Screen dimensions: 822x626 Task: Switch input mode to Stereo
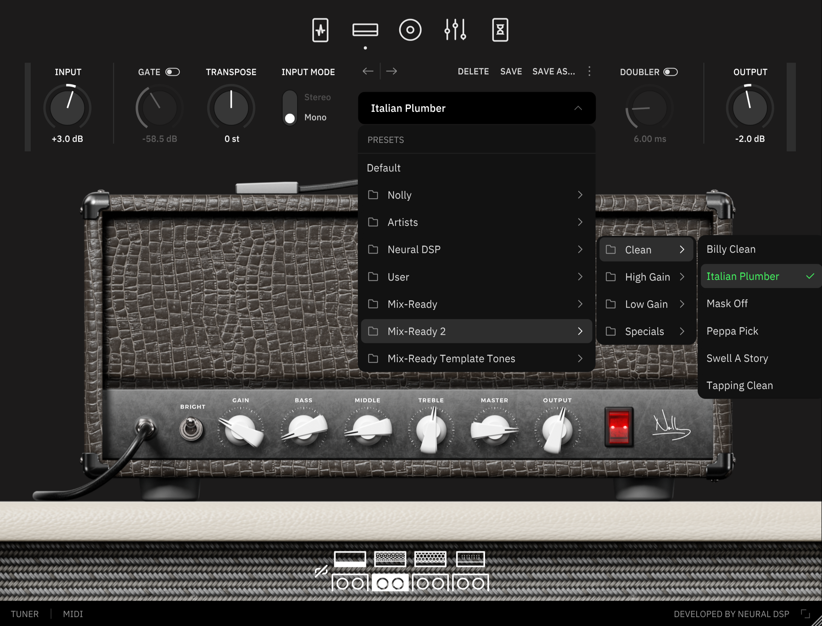click(290, 97)
